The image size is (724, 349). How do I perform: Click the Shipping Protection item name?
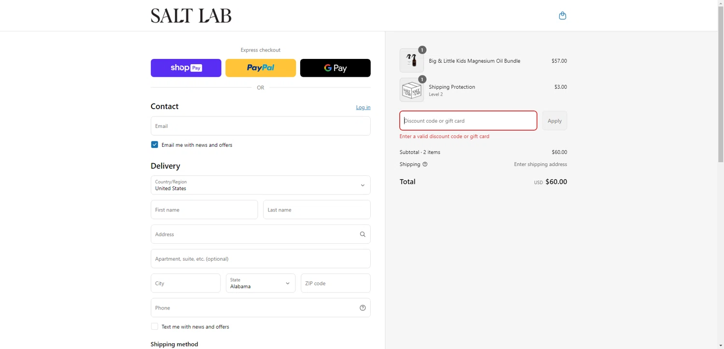coord(452,87)
